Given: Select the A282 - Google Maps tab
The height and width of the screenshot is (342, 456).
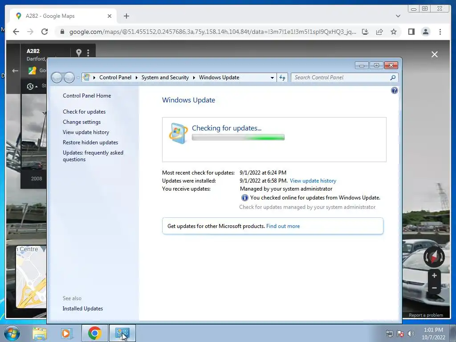Looking at the screenshot, I should [x=63, y=16].
